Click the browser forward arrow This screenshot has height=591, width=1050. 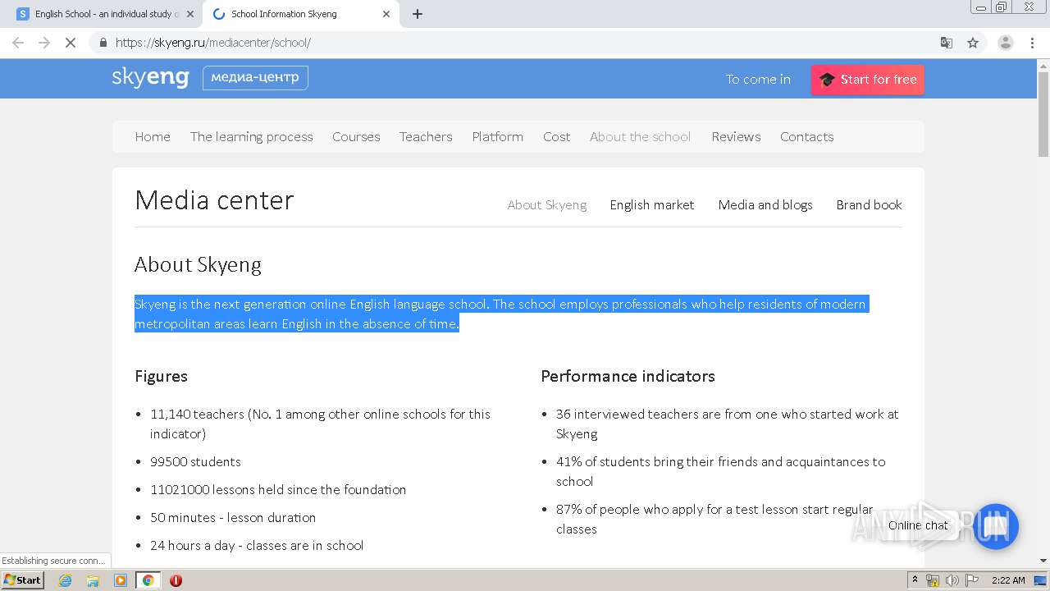click(44, 43)
